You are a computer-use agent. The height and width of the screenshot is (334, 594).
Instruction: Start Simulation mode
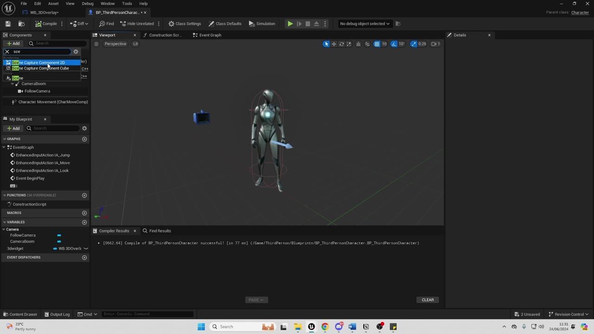coord(262,24)
